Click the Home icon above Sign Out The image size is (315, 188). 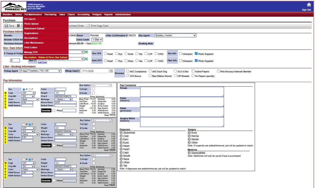coord(309,5)
